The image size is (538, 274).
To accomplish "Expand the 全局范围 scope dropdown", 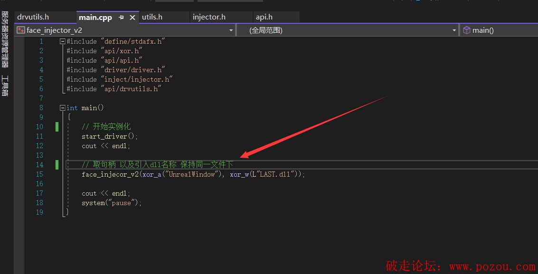I will [454, 30].
